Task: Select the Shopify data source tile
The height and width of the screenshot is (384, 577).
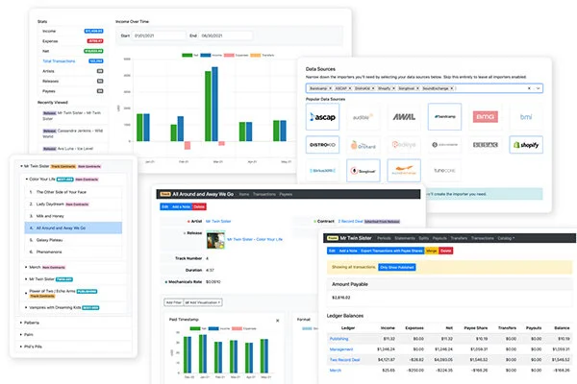Action: (x=526, y=145)
